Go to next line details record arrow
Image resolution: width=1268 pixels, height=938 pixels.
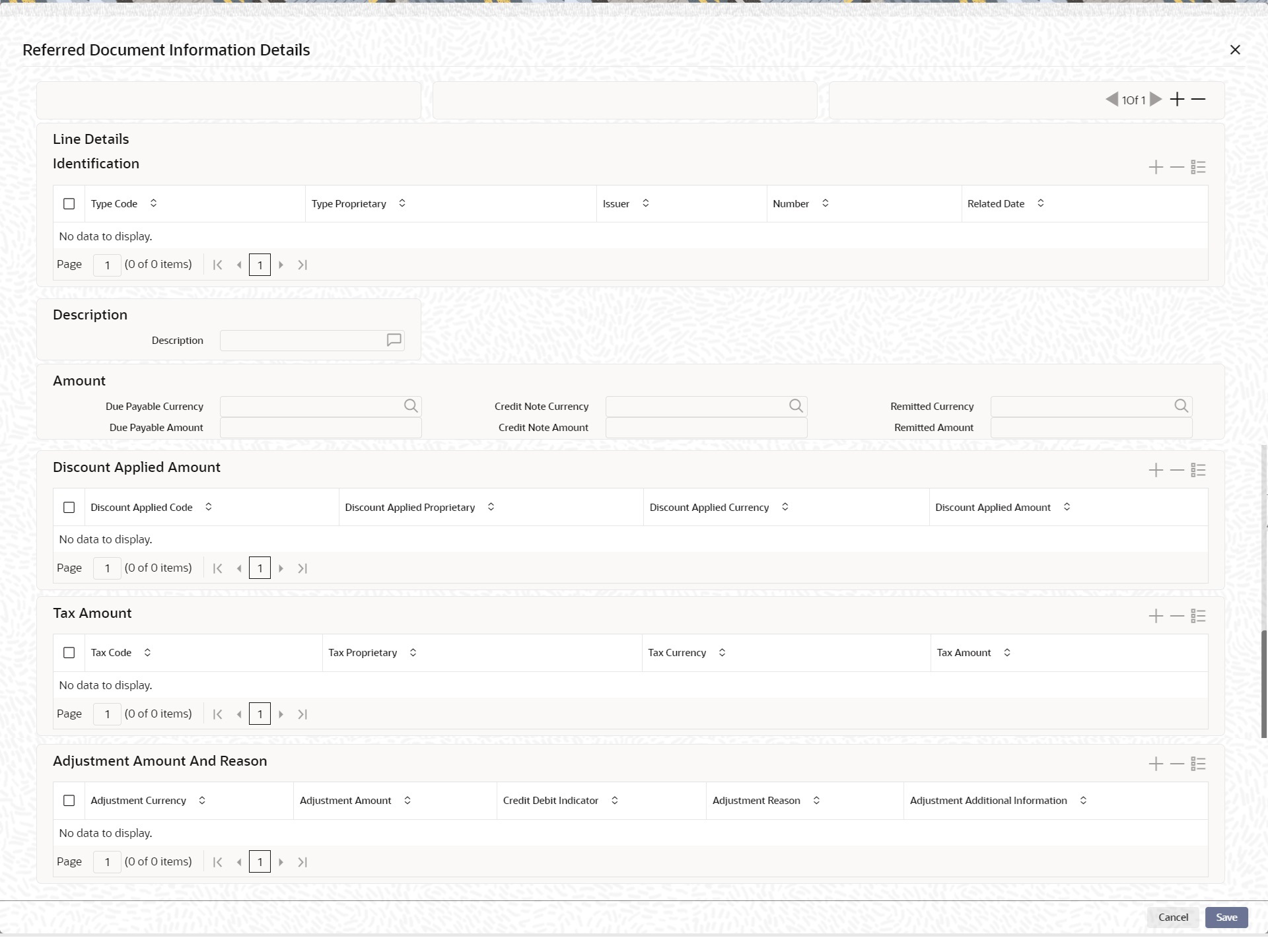1156,100
